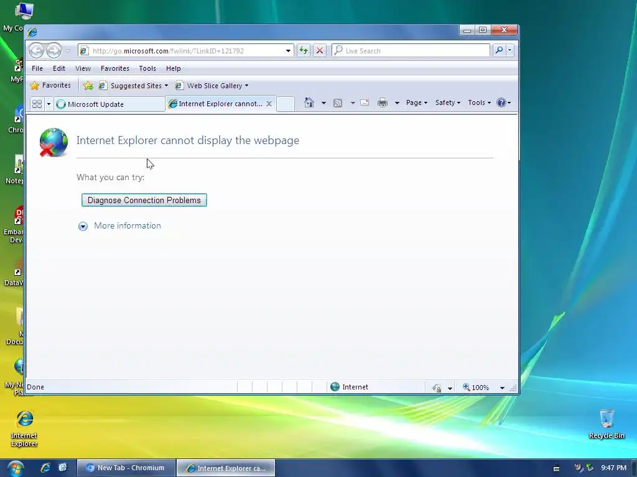Go back with the Back arrow button

[x=36, y=51]
